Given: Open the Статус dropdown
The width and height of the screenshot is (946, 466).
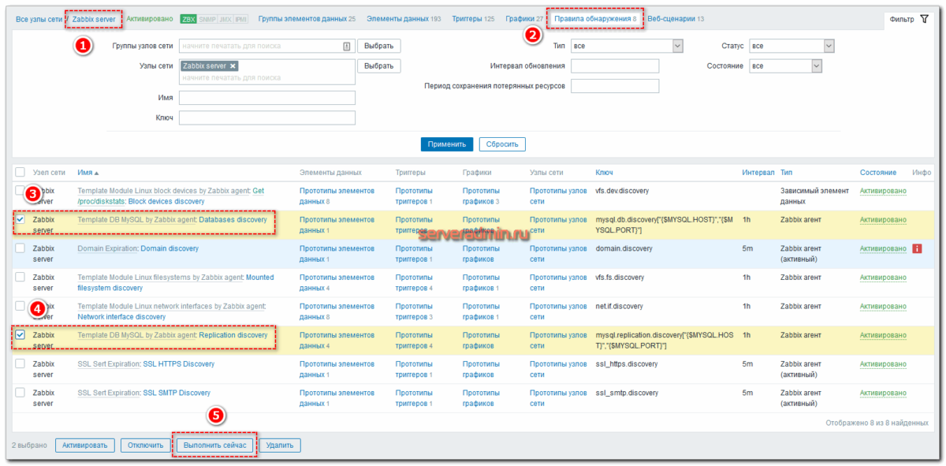Looking at the screenshot, I should point(829,46).
